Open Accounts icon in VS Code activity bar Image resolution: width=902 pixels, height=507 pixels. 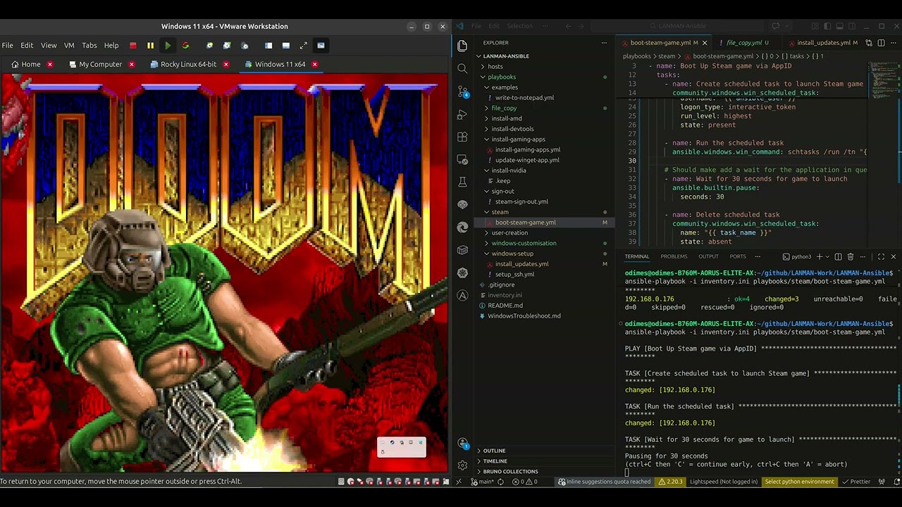[x=462, y=443]
